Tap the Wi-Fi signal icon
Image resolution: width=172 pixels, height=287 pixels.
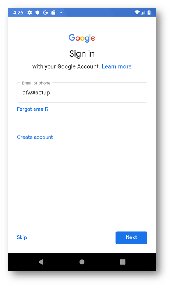[x=137, y=12]
